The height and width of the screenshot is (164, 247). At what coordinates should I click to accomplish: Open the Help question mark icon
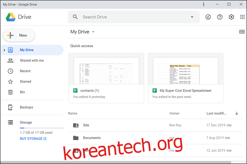[220, 17]
